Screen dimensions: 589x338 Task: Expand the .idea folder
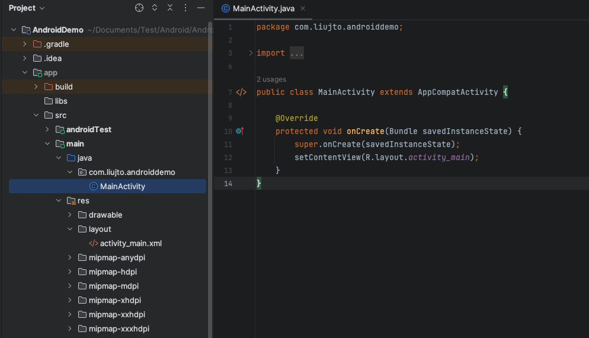(x=25, y=58)
